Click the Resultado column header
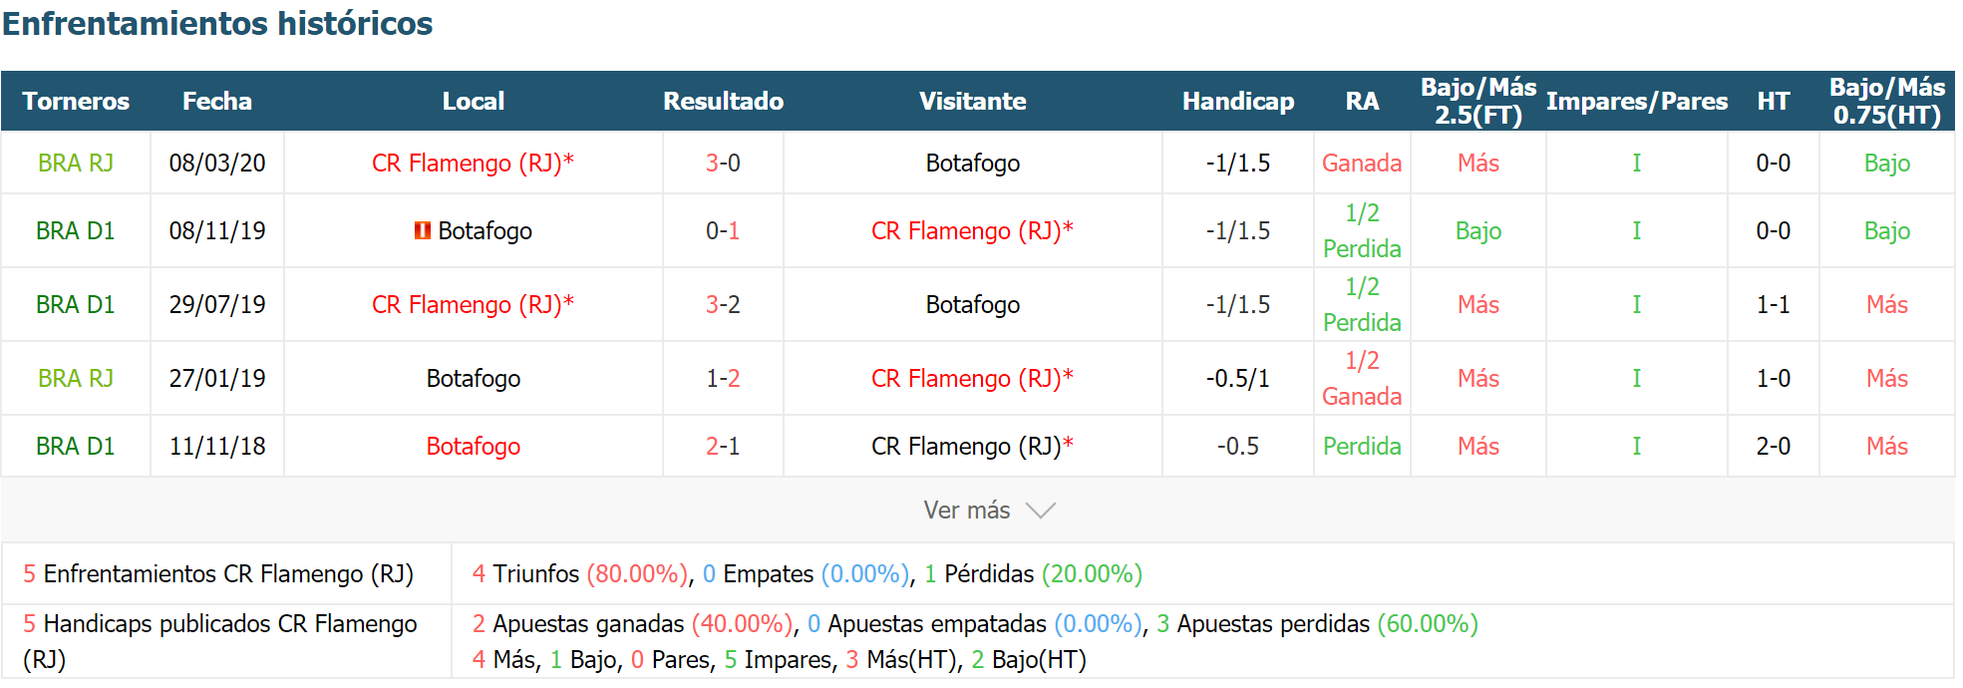 [723, 101]
